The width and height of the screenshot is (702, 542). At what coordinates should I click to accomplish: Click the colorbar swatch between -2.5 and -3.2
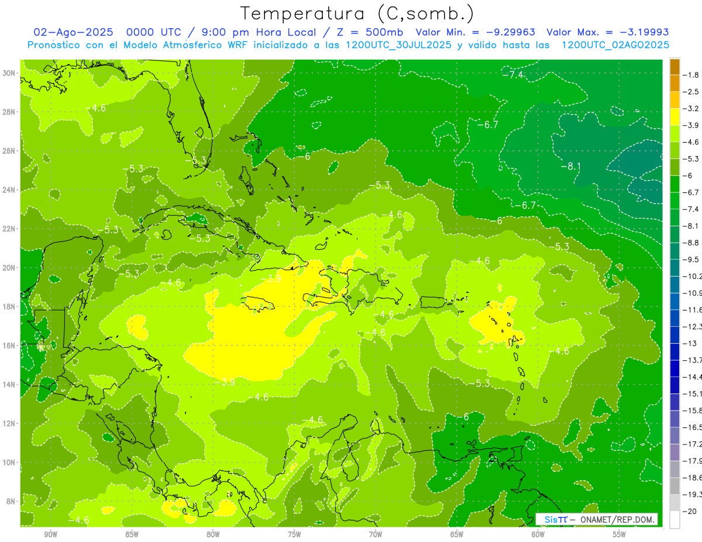point(675,100)
